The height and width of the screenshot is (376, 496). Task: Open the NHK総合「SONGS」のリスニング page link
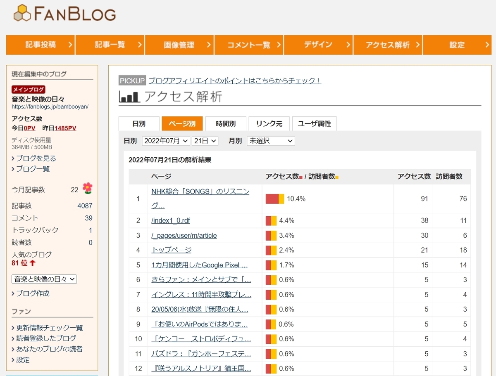tap(200, 199)
